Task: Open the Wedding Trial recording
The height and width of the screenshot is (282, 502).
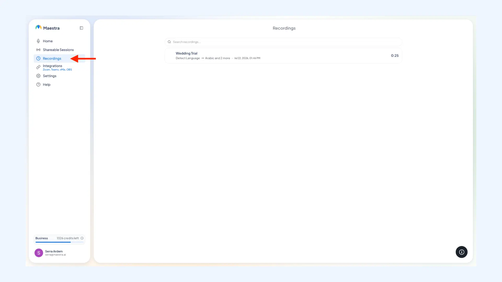Action: click(x=283, y=56)
